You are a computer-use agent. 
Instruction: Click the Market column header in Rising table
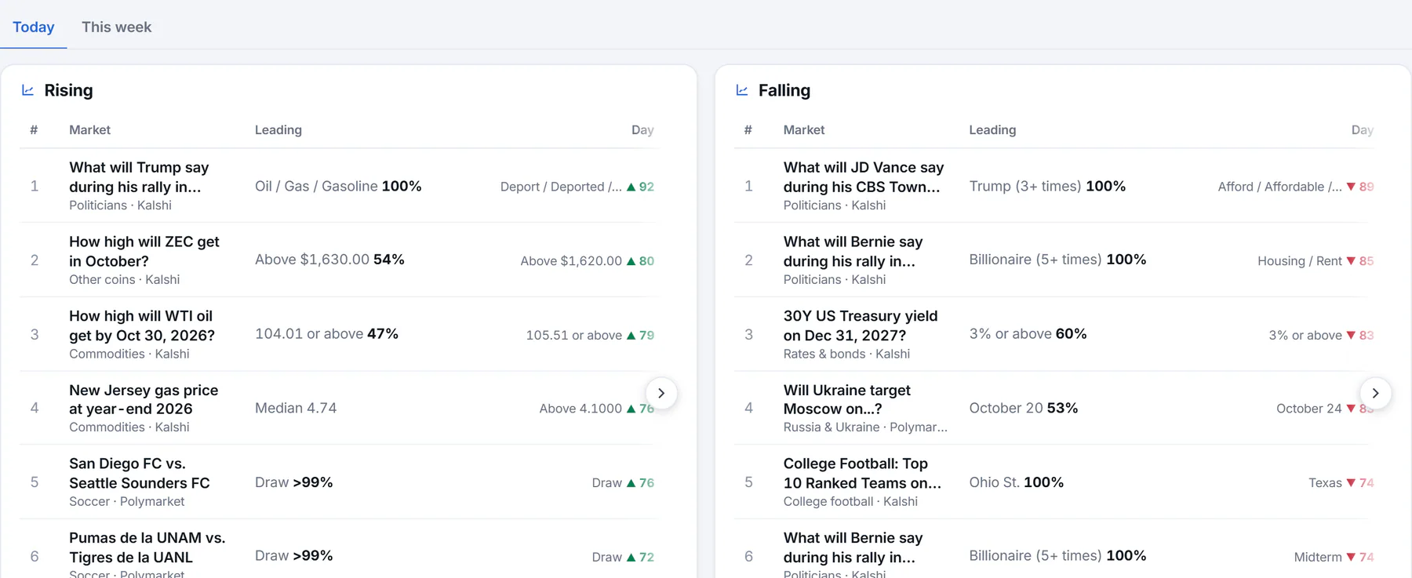[x=89, y=130]
